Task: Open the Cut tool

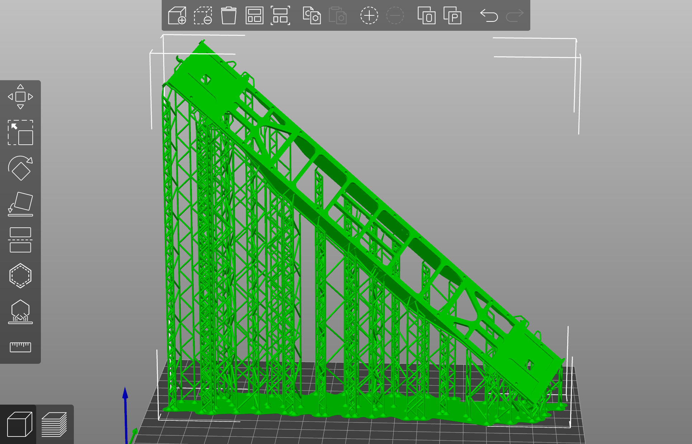Action: [20, 240]
